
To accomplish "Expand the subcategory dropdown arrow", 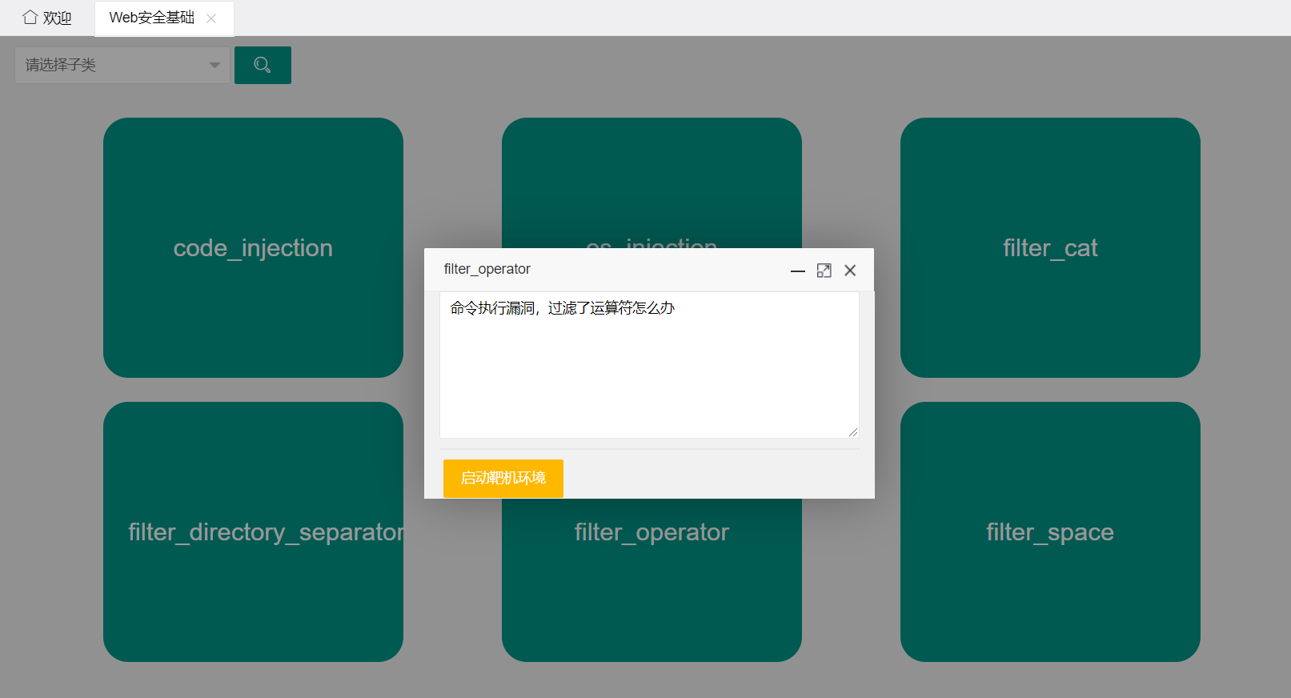I will [214, 65].
